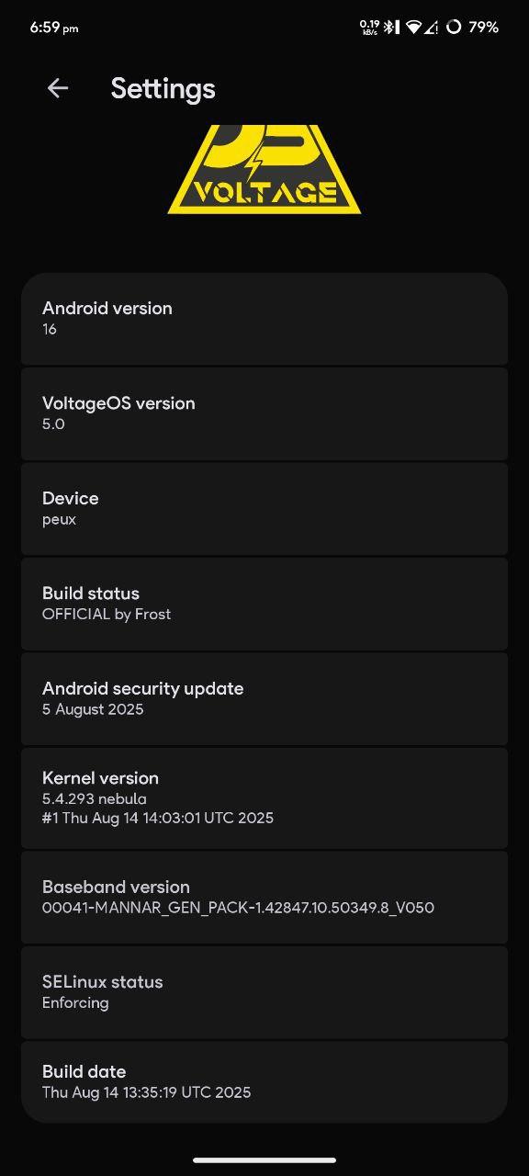Viewport: 529px width, 1176px height.
Task: Tap the Build date row
Action: click(264, 1081)
